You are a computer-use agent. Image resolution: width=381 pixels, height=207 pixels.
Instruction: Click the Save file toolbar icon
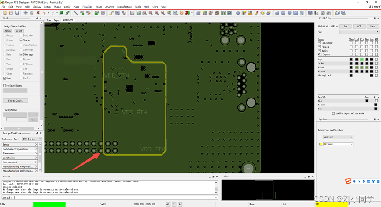pyautogui.click(x=17, y=13)
